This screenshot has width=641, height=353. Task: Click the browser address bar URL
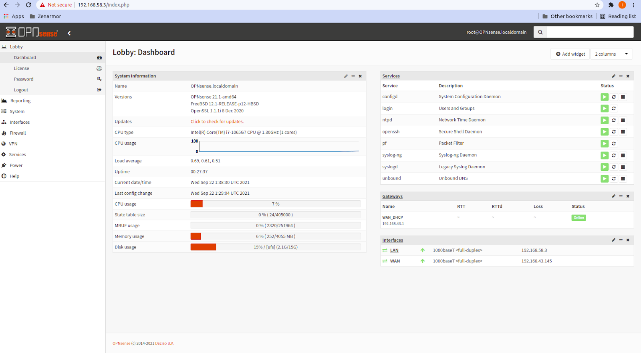pos(103,5)
